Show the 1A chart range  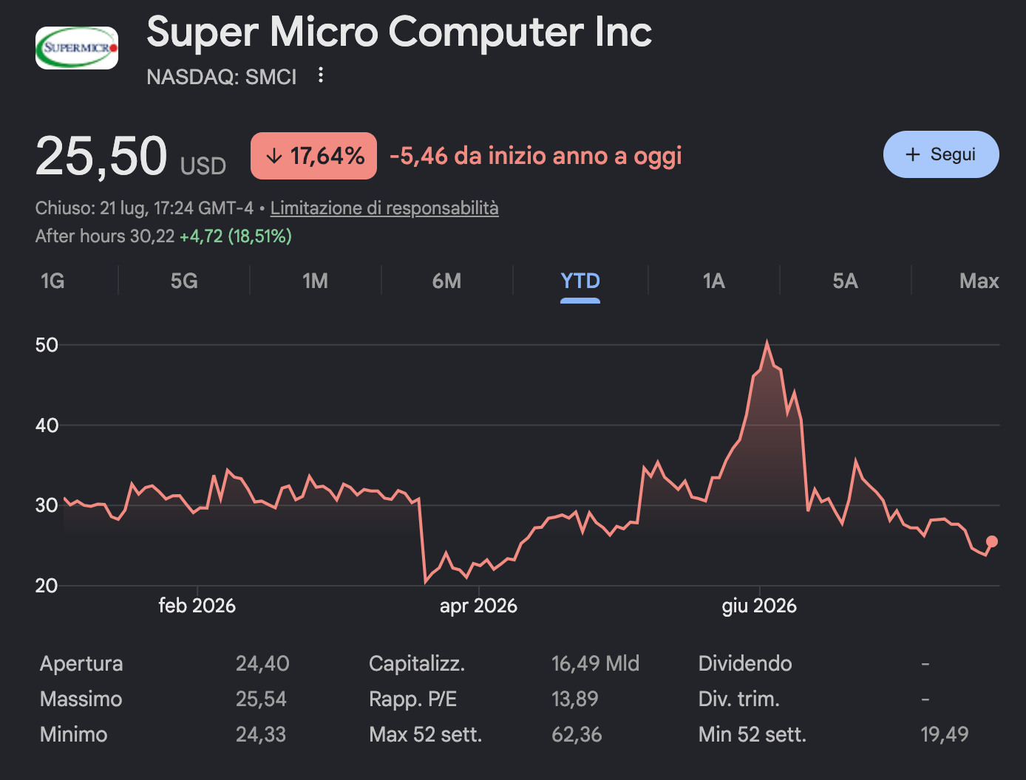pos(714,281)
